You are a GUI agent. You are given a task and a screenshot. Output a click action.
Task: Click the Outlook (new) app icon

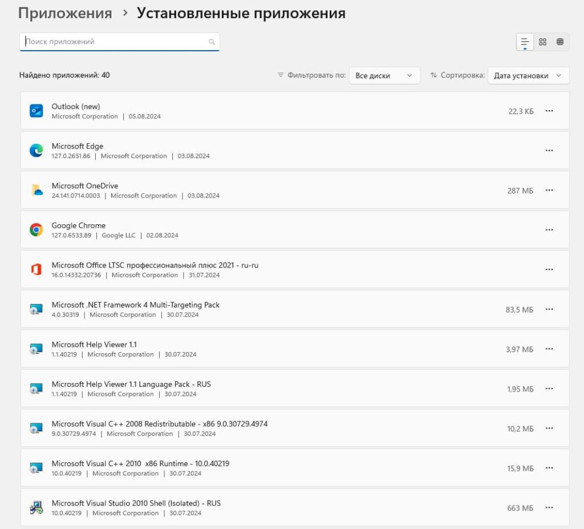pos(36,111)
